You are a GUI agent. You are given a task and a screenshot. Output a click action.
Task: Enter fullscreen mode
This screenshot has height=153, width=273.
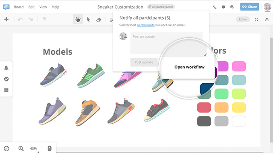tap(256, 19)
